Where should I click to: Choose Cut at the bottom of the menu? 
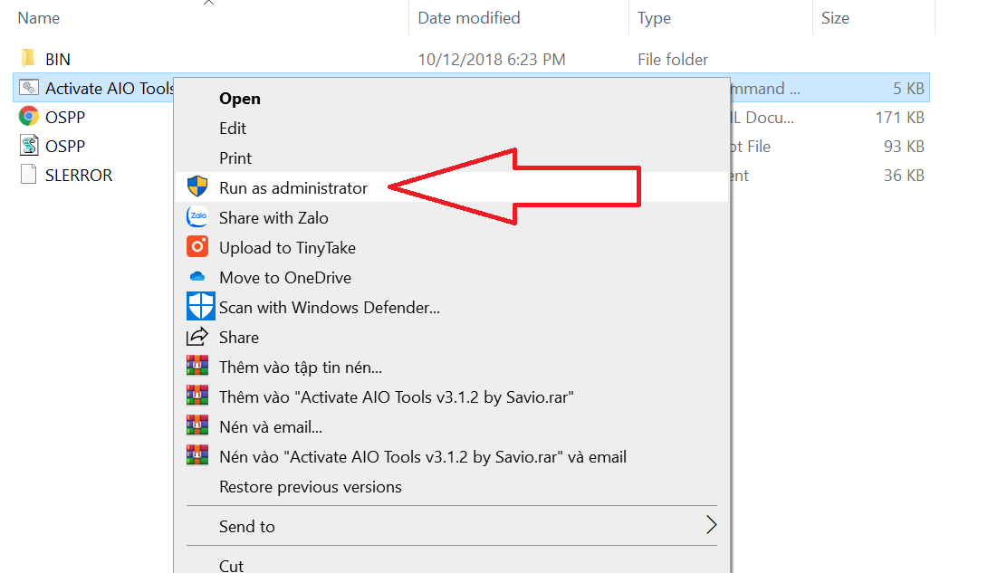[231, 565]
